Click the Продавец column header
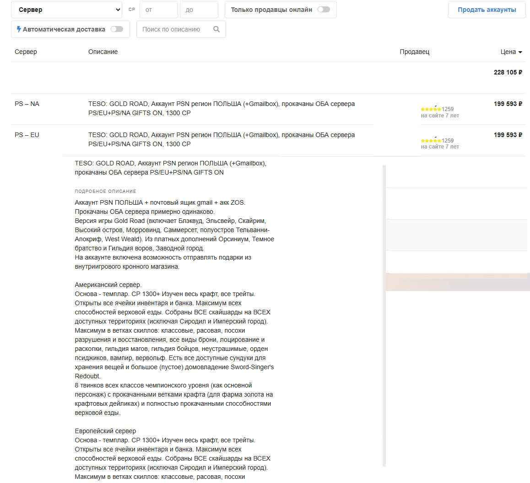Viewport: 530px width, 483px height. pyautogui.click(x=414, y=52)
